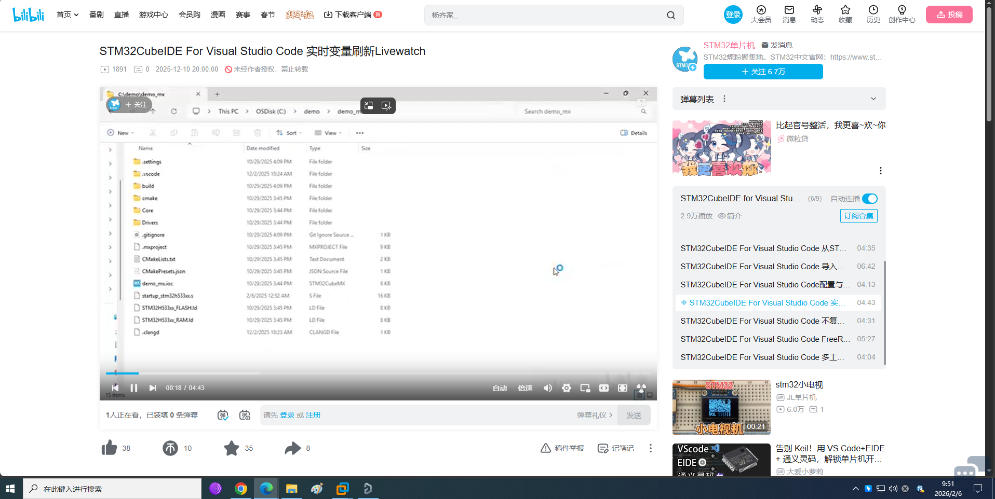Image resolution: width=995 pixels, height=499 pixels.
Task: Add video to favorites with star icon
Action: point(232,448)
